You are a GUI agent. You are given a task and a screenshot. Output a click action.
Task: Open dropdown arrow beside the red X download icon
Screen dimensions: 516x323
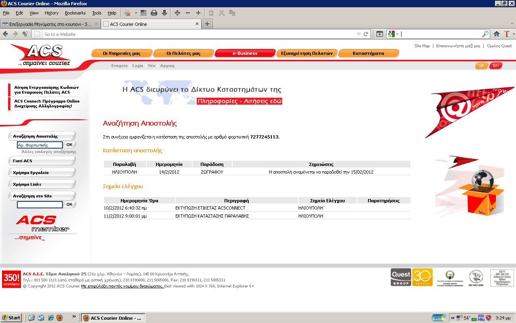click(x=136, y=13)
